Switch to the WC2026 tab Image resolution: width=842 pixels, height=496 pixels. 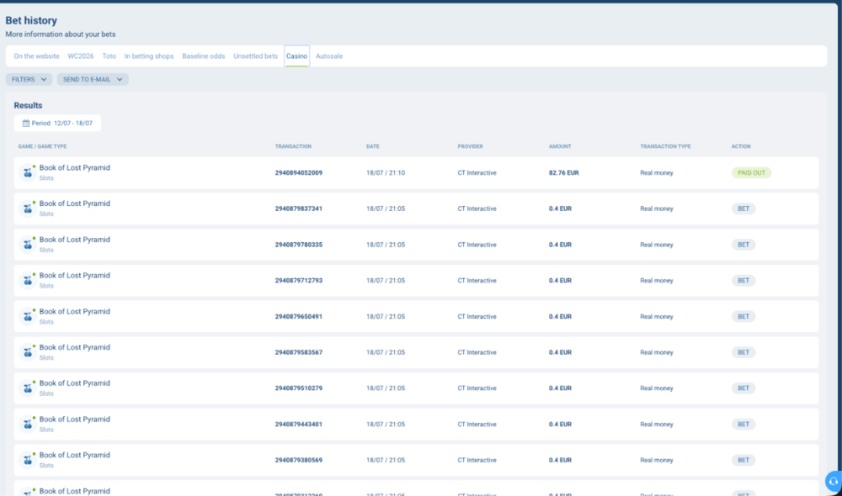point(81,55)
